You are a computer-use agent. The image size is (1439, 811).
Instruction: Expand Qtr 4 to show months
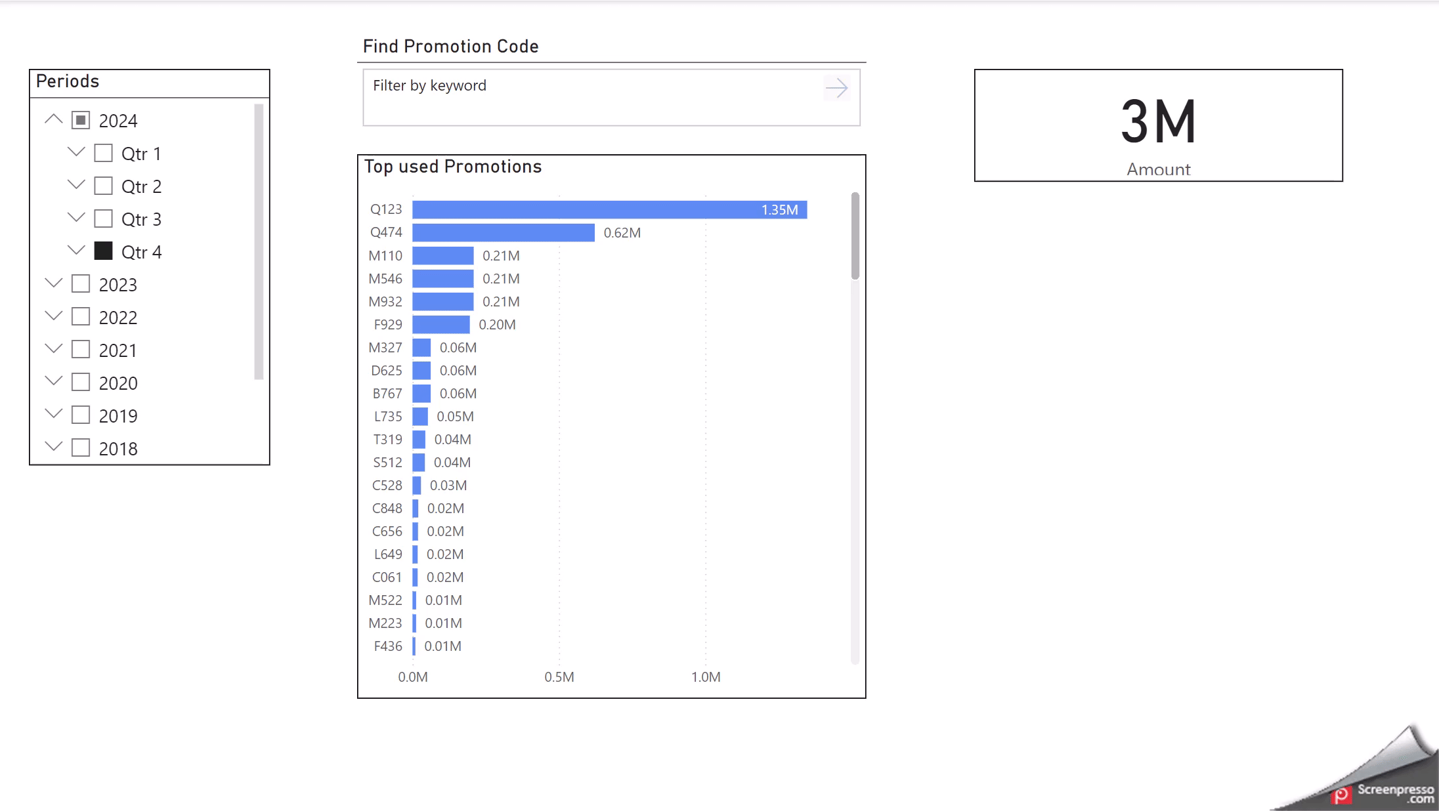pos(76,250)
